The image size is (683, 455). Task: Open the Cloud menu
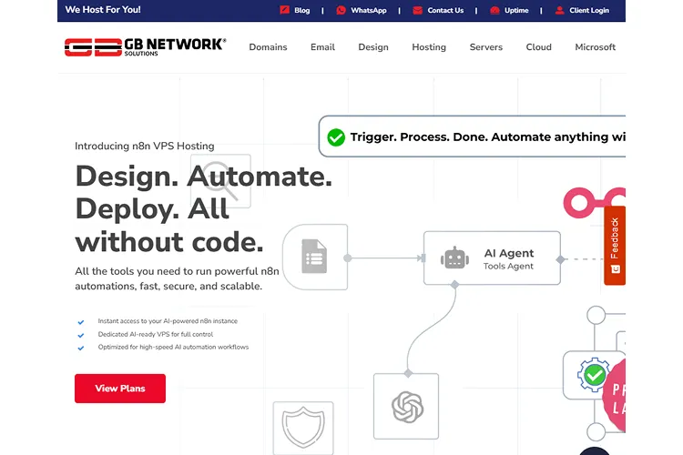[x=539, y=47]
